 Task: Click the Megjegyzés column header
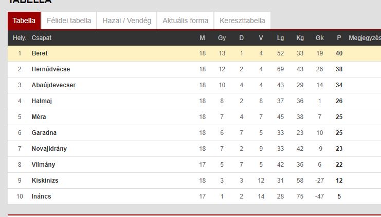[x=365, y=38]
